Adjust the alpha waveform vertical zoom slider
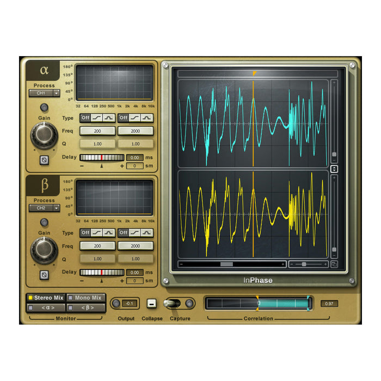The image size is (381, 381). [334, 154]
